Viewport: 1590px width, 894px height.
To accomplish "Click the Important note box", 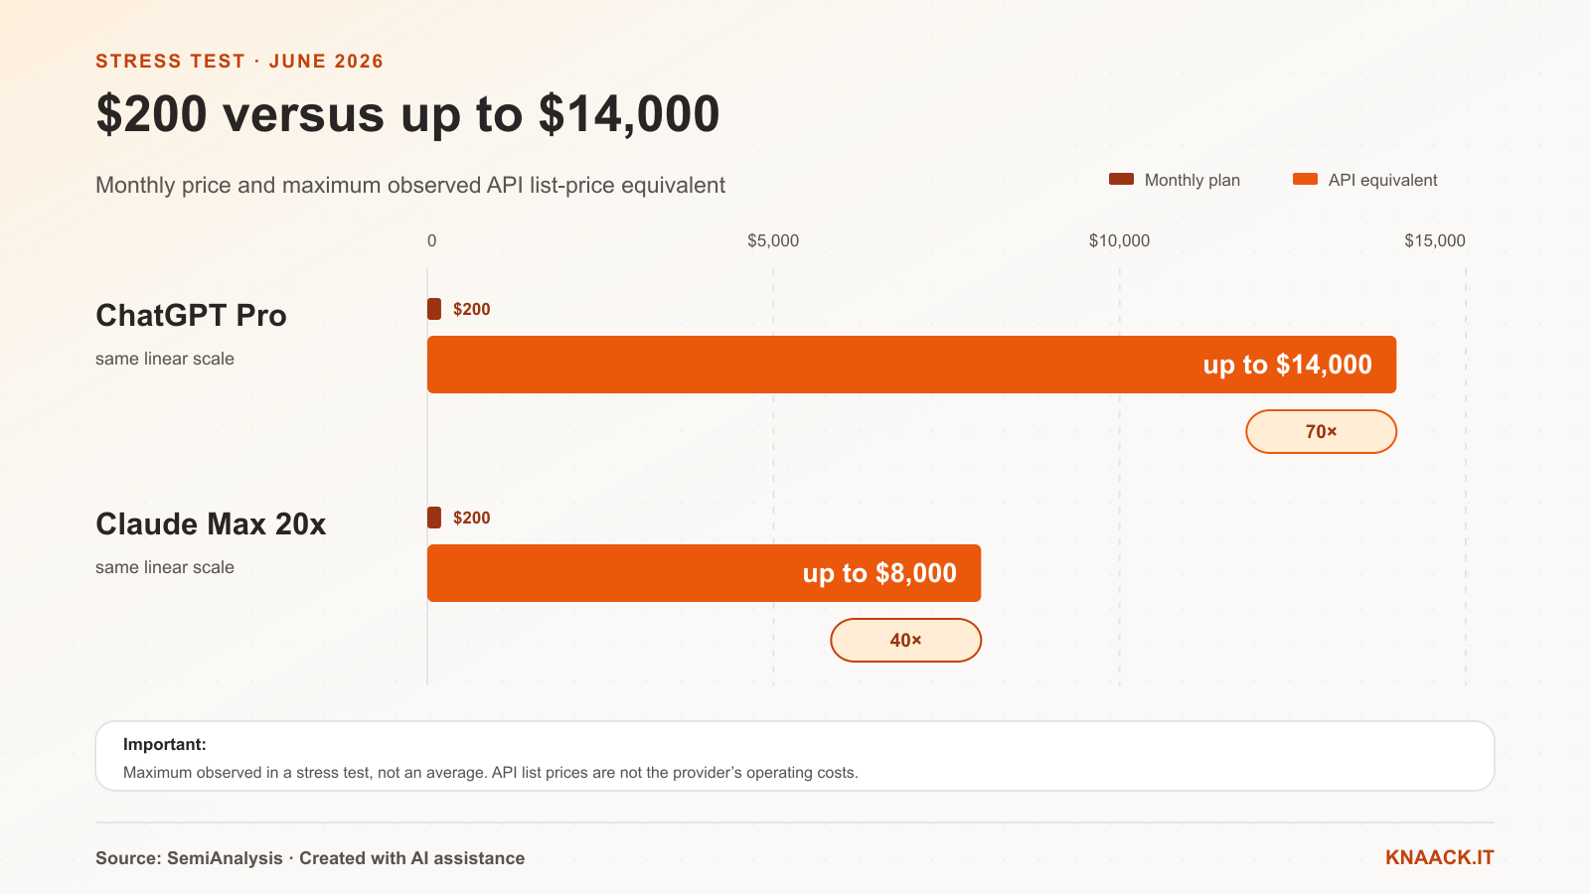I will pyautogui.click(x=795, y=756).
